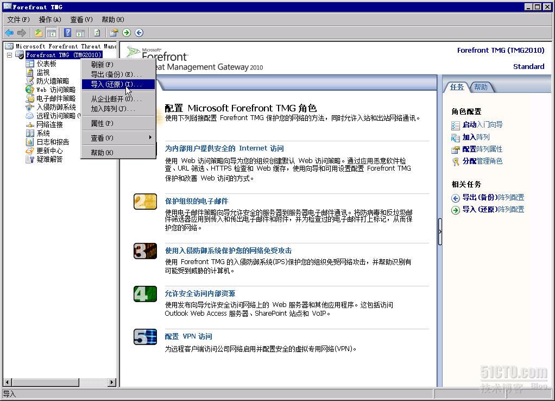Click 导出(备份)阵列配置 link
Screen dimensions: 555x401
(x=493, y=197)
